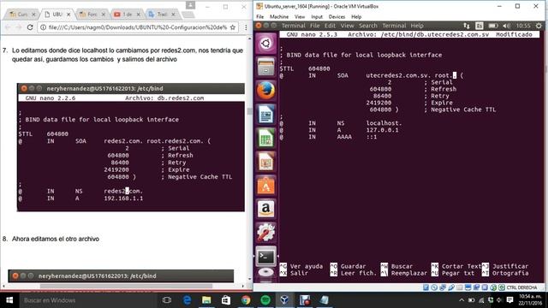Open Ubuntu dash search in launcher
Image resolution: width=548 pixels, height=308 pixels.
tap(265, 44)
